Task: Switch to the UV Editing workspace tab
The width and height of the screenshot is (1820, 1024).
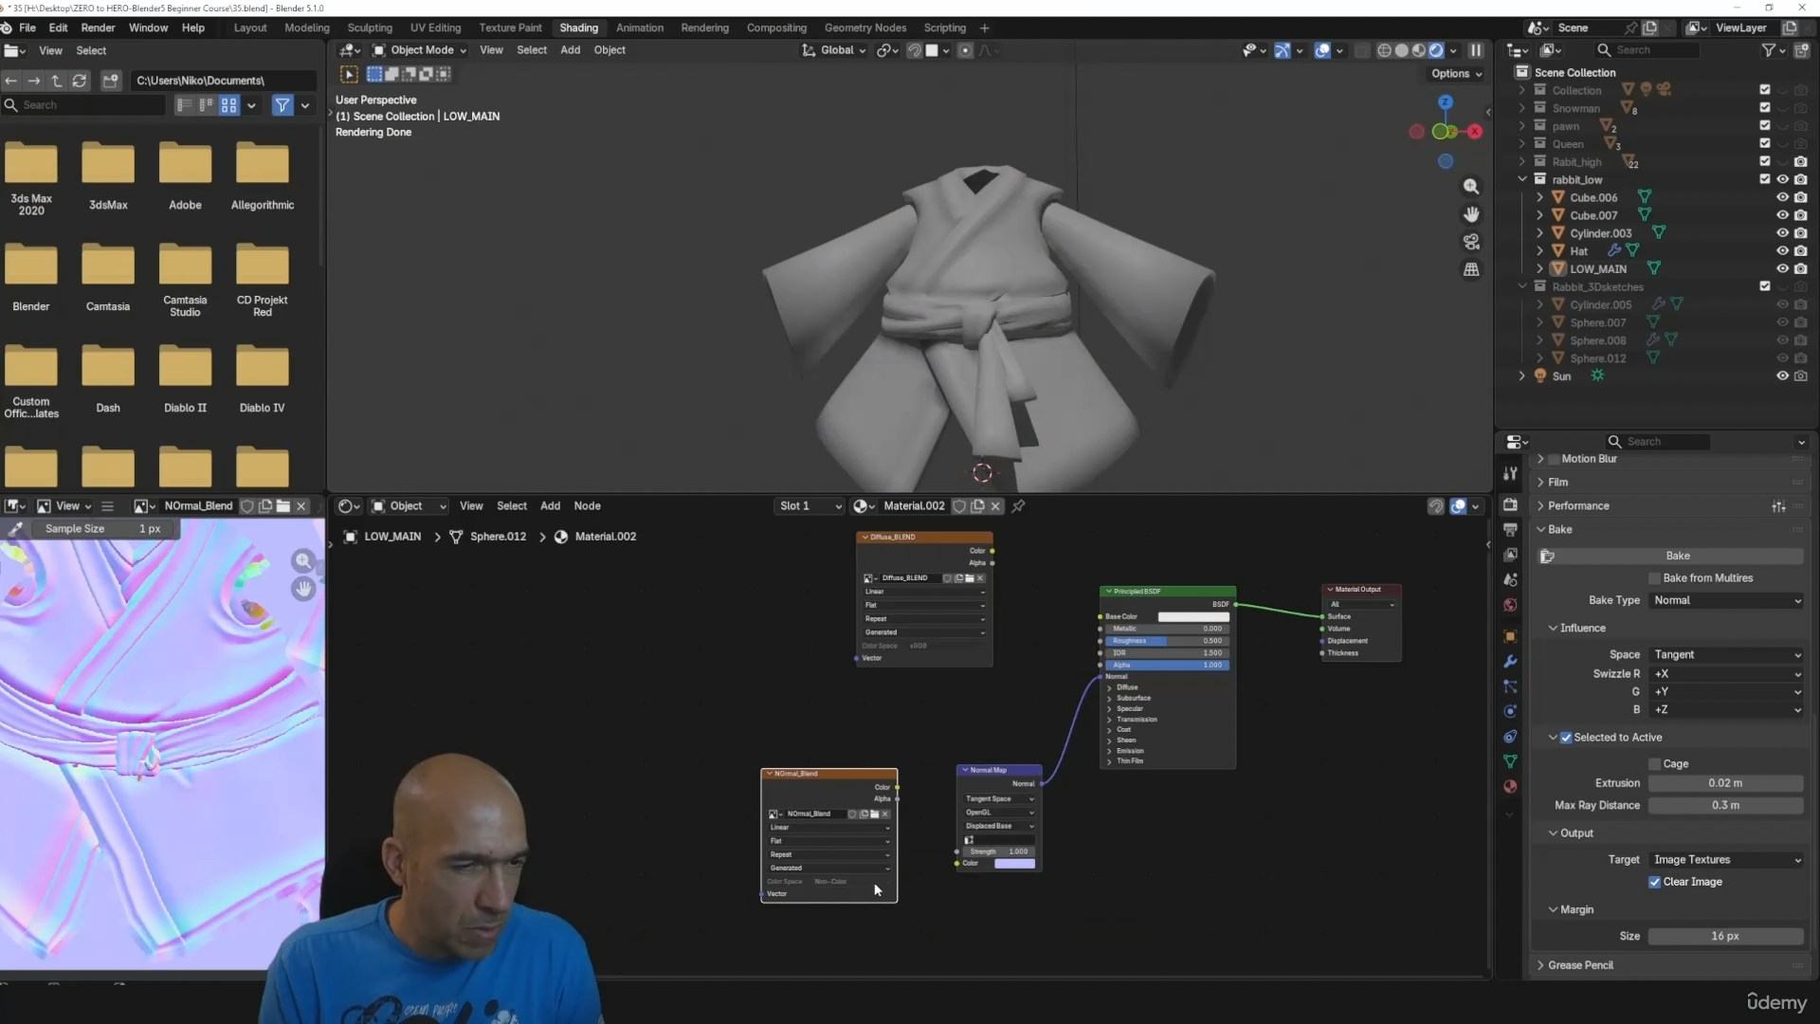Action: (x=435, y=27)
